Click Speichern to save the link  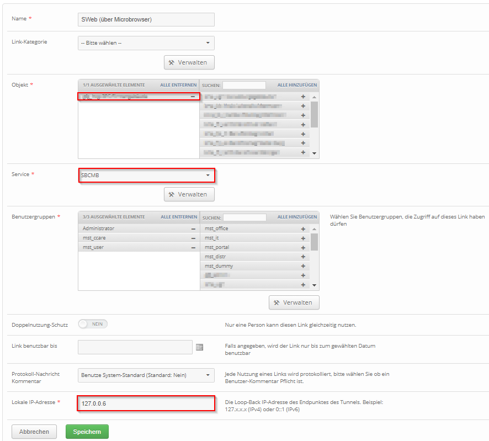(87, 432)
